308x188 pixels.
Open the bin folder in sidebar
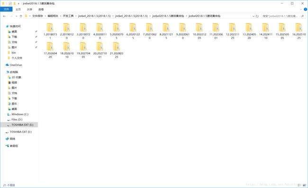pos(14,53)
